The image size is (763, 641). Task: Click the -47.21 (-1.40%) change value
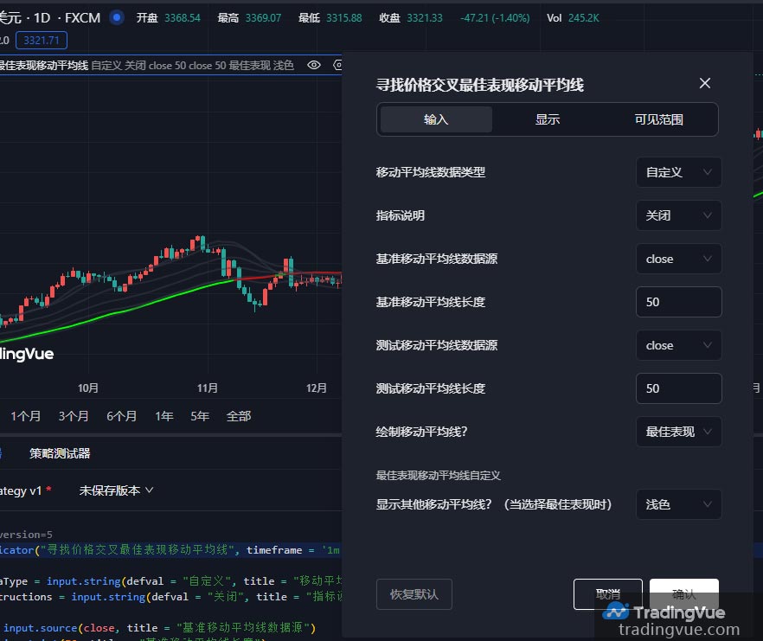(x=495, y=18)
